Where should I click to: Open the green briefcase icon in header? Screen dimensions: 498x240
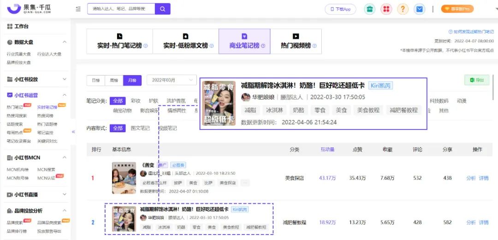370,9
